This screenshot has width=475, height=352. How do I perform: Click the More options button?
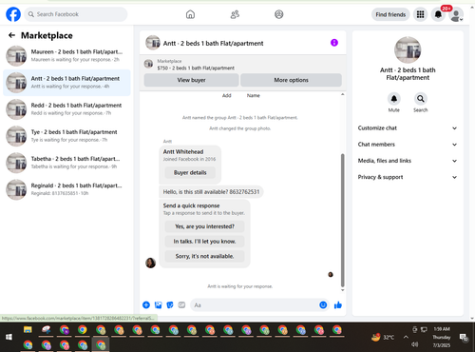point(291,80)
